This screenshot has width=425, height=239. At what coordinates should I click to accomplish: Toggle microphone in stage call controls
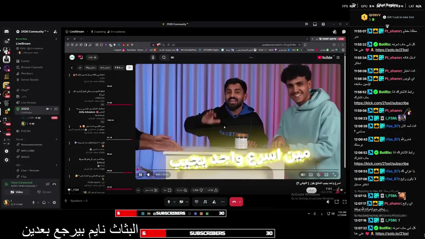tap(169, 202)
